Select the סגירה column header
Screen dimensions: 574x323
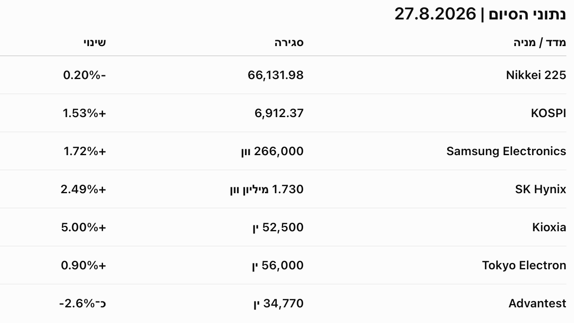point(289,42)
